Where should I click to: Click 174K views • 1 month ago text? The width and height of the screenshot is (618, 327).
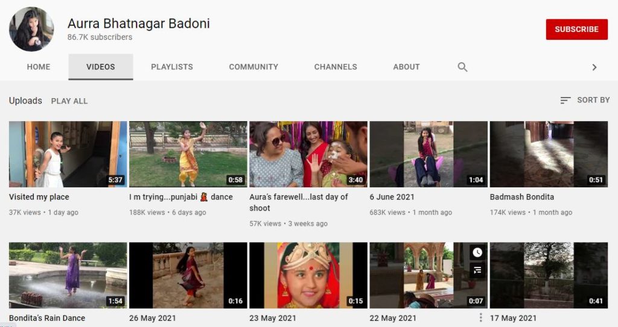click(531, 213)
